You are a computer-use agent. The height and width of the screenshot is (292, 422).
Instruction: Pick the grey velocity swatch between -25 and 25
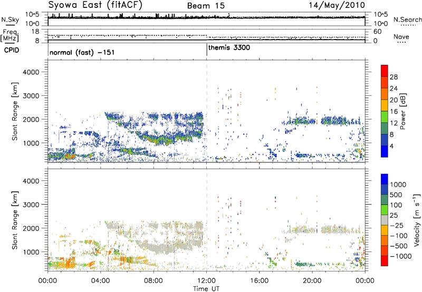[385, 220]
